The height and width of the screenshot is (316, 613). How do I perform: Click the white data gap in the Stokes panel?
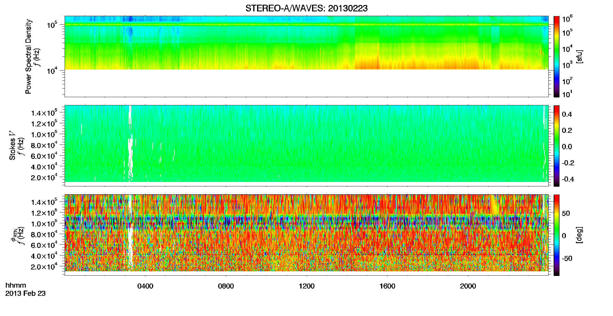click(x=130, y=143)
